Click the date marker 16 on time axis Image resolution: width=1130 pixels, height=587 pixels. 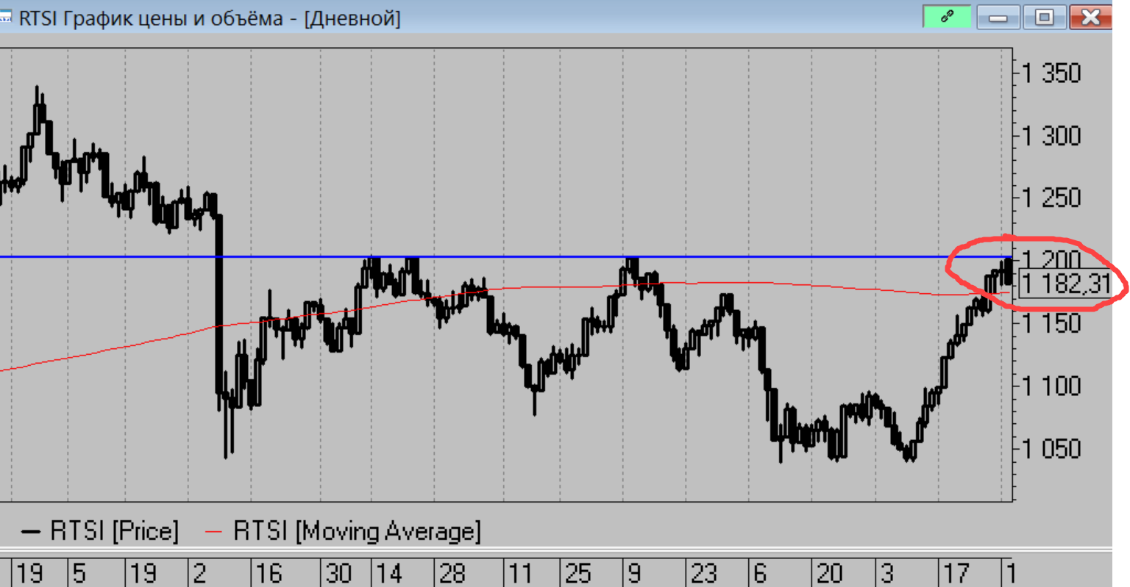click(269, 573)
